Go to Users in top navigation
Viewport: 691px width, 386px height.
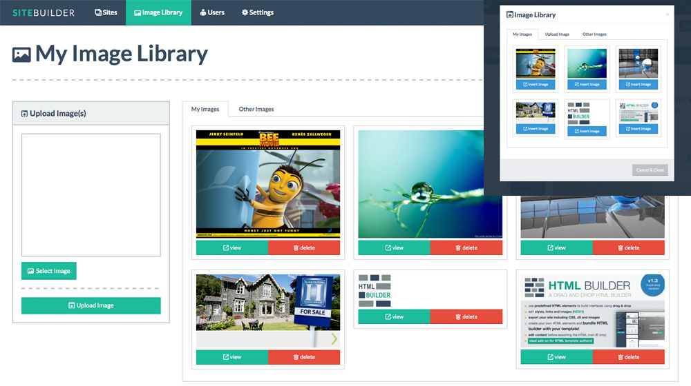point(212,12)
